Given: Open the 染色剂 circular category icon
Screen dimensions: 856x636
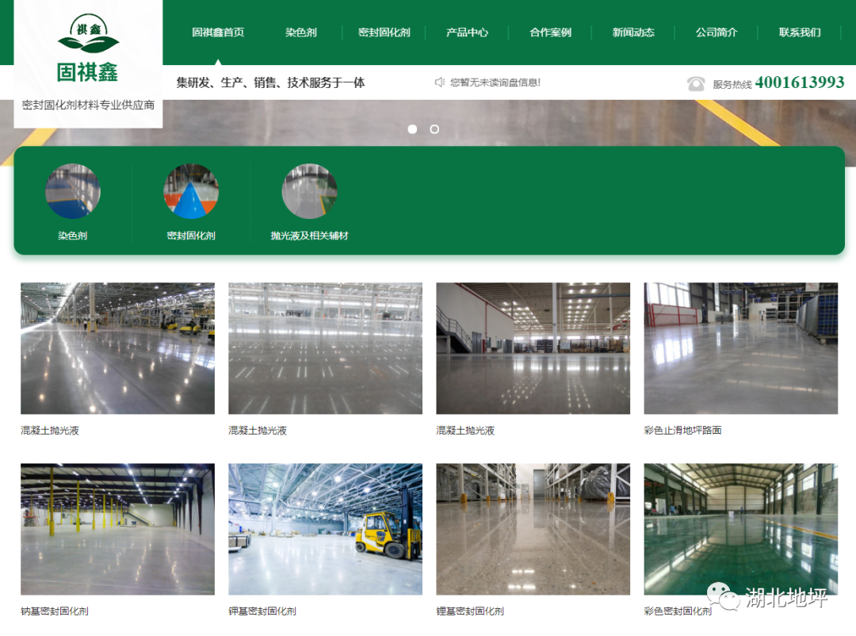Looking at the screenshot, I should pos(73,191).
